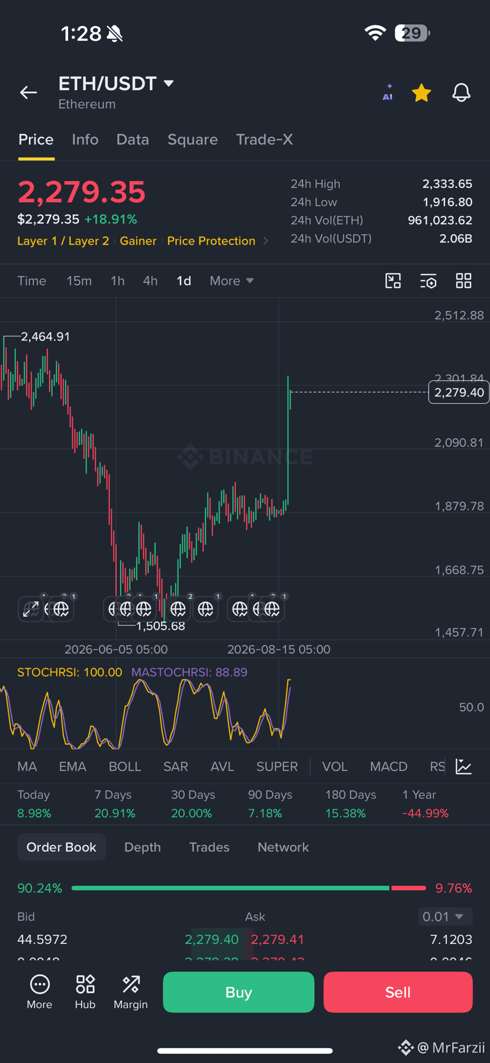Screen dimensions: 490x1063
Task: Tap the red Sell button
Action: point(398,992)
